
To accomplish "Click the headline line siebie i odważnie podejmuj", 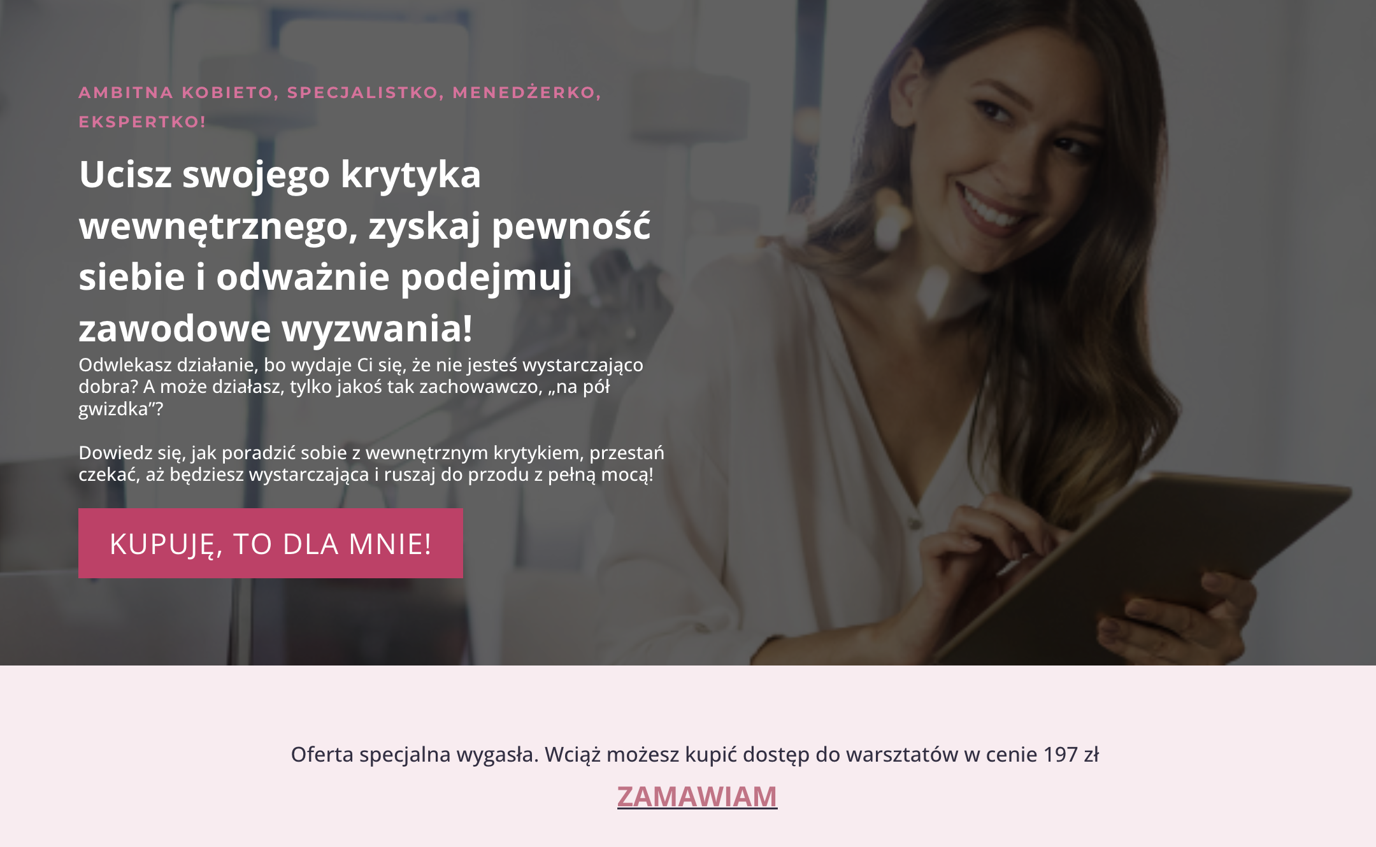I will (x=326, y=277).
